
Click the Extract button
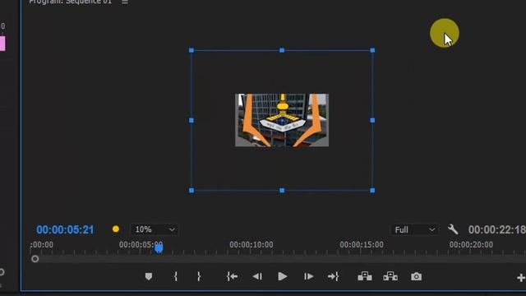click(390, 276)
